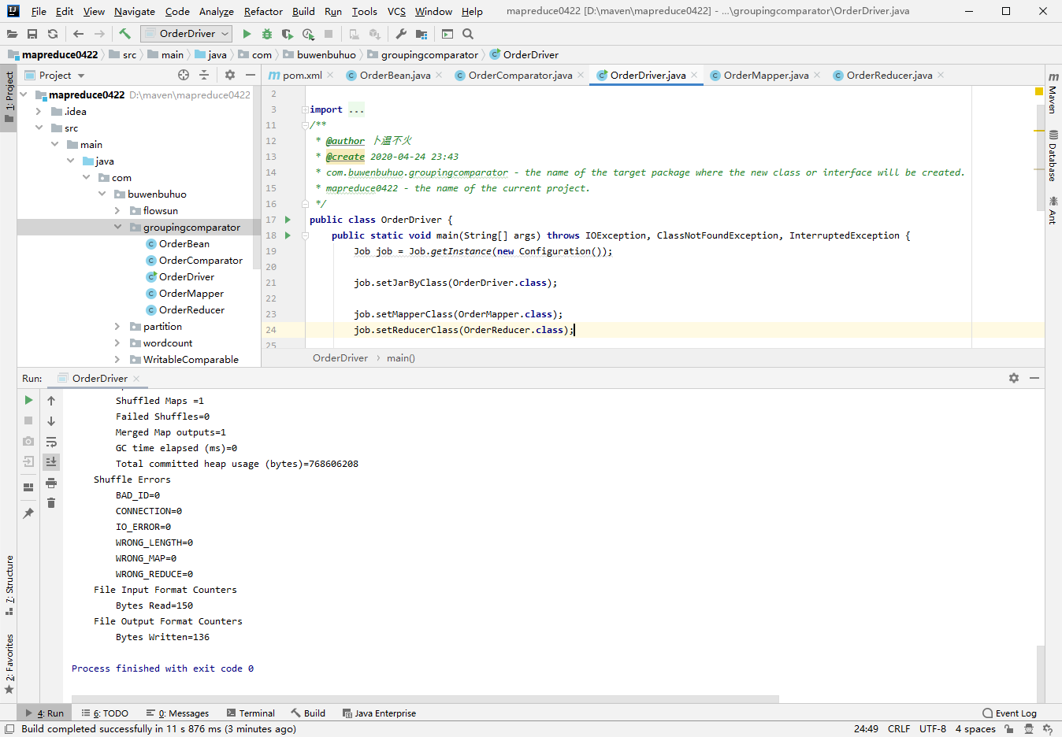
Task: Click the Run Anything toolbar icon
Action: point(447,34)
